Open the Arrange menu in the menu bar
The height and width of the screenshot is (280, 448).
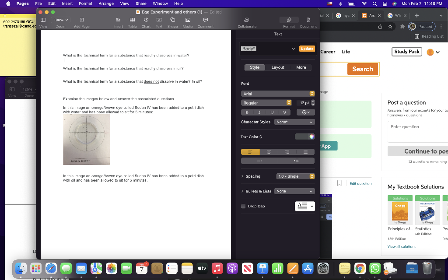[x=105, y=3]
